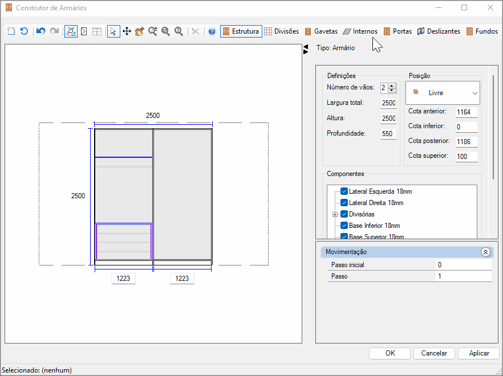Image resolution: width=503 pixels, height=376 pixels.
Task: Open Help with question mark icon
Action: coord(212,31)
